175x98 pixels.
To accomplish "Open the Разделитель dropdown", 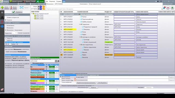I will (x=14, y=33).
